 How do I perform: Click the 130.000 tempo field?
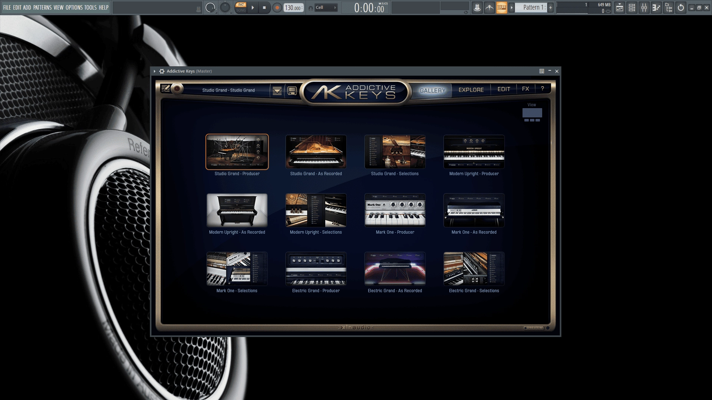click(293, 8)
